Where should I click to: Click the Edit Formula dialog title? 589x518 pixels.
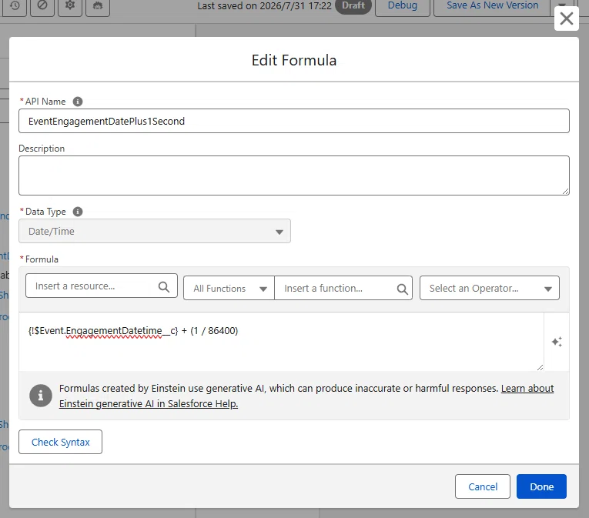click(x=294, y=60)
